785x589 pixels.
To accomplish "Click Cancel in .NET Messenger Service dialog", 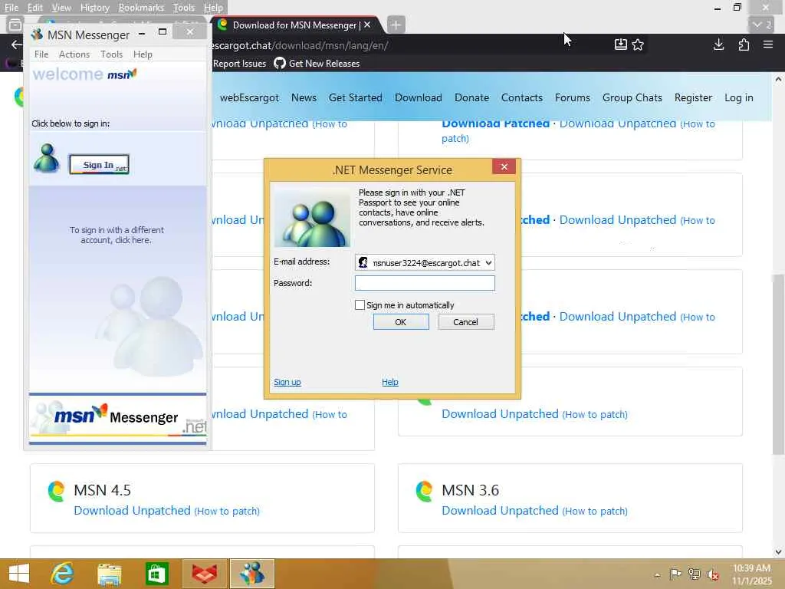I will click(x=465, y=322).
